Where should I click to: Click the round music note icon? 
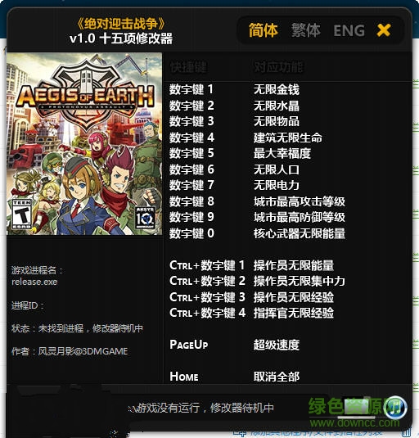click(395, 407)
